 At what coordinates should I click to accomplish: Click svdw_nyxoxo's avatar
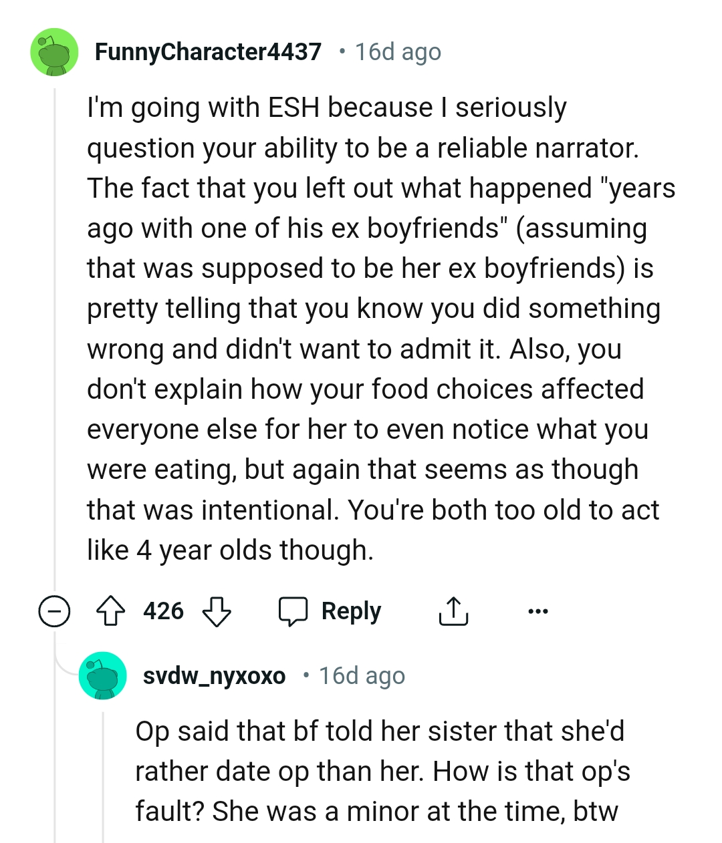pyautogui.click(x=102, y=675)
